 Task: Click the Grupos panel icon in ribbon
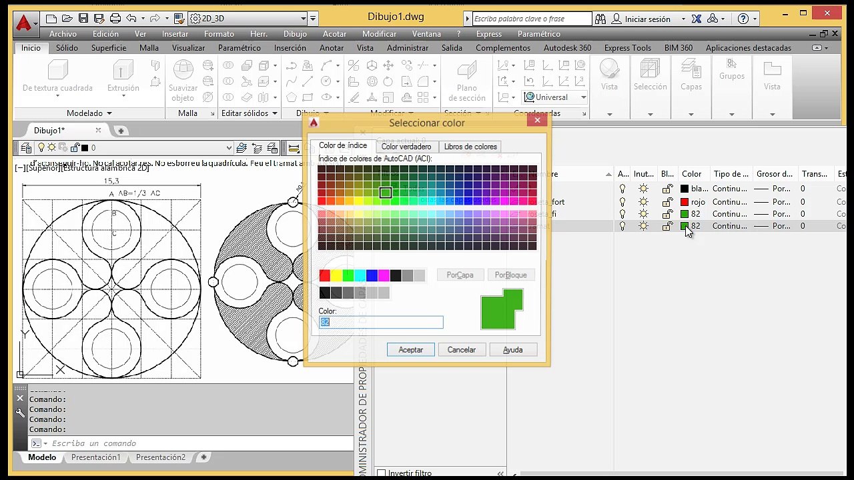pos(732,63)
